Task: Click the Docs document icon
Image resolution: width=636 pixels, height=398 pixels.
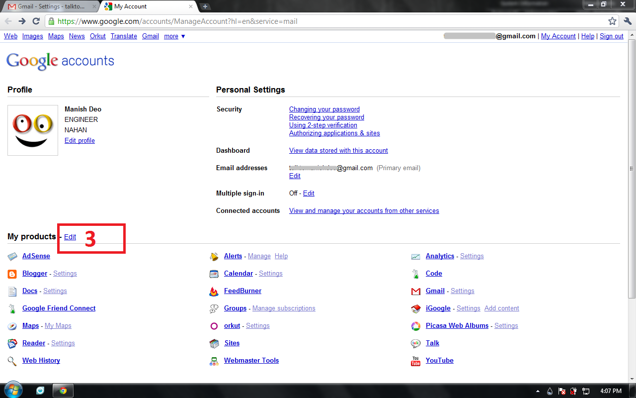Action: click(12, 291)
